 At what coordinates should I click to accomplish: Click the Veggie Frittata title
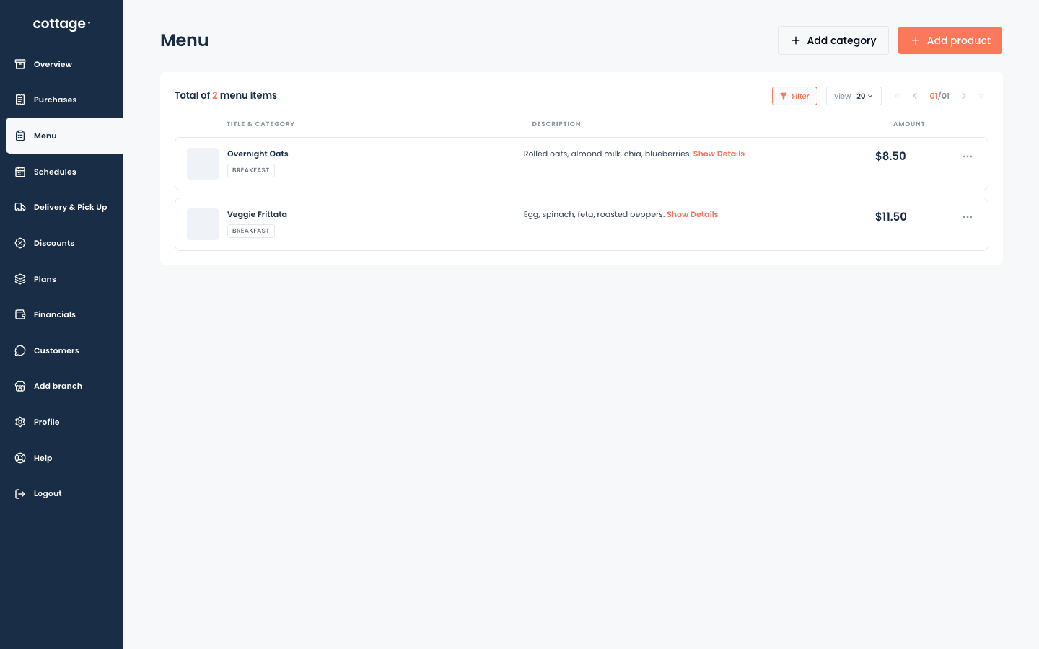point(257,214)
